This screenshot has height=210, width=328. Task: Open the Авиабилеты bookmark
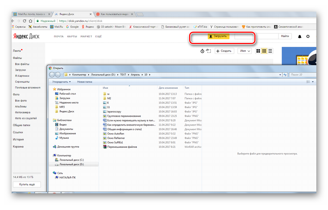[38, 27]
